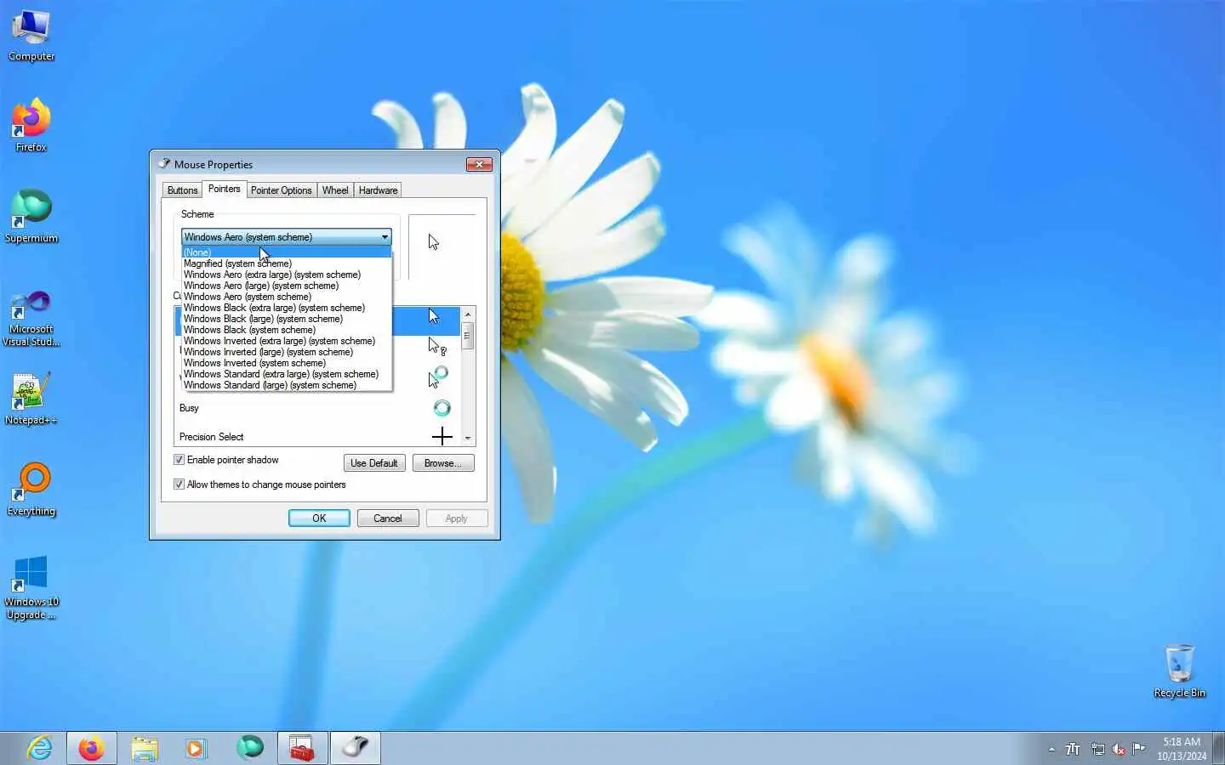Viewport: 1225px width, 765px height.
Task: Select the Everything search desktop shortcut
Action: [31, 490]
